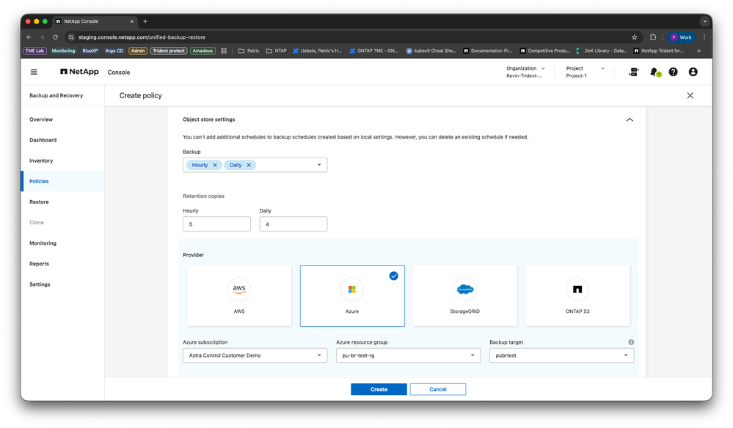Click the Cancel button
The height and width of the screenshot is (428, 733).
(x=438, y=389)
